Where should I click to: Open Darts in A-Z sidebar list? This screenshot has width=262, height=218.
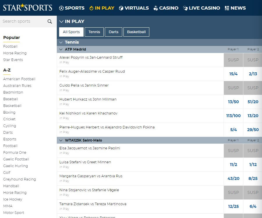(8, 133)
